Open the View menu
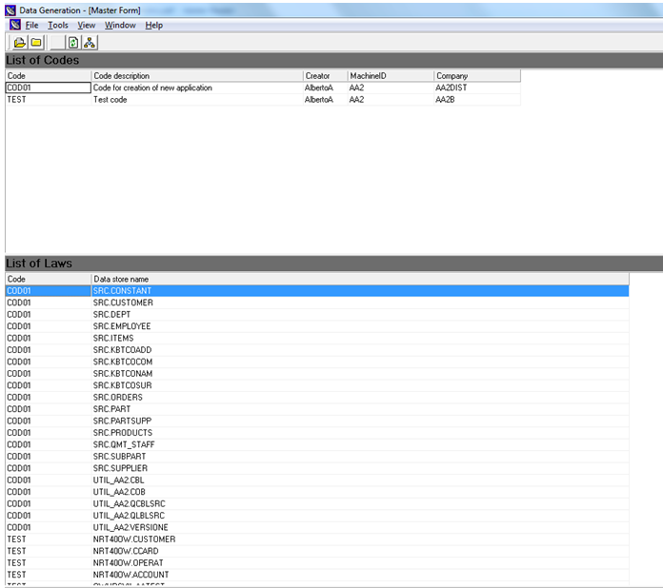 click(86, 26)
